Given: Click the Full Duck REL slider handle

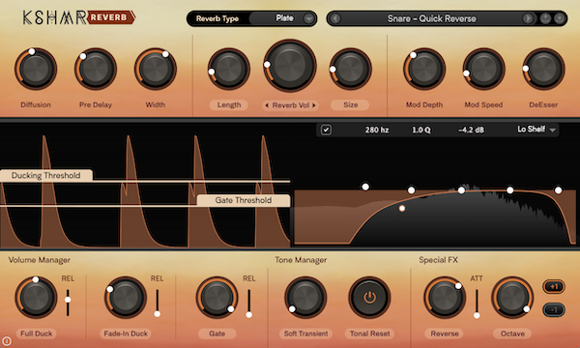Looking at the screenshot, I should [x=68, y=300].
